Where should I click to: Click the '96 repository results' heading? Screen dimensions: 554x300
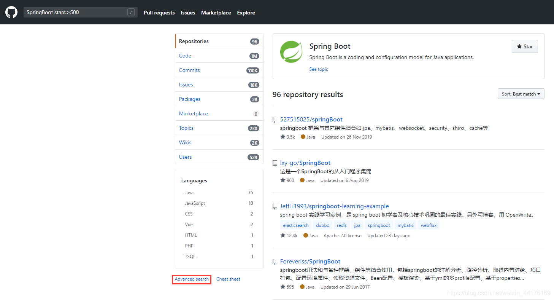[308, 94]
